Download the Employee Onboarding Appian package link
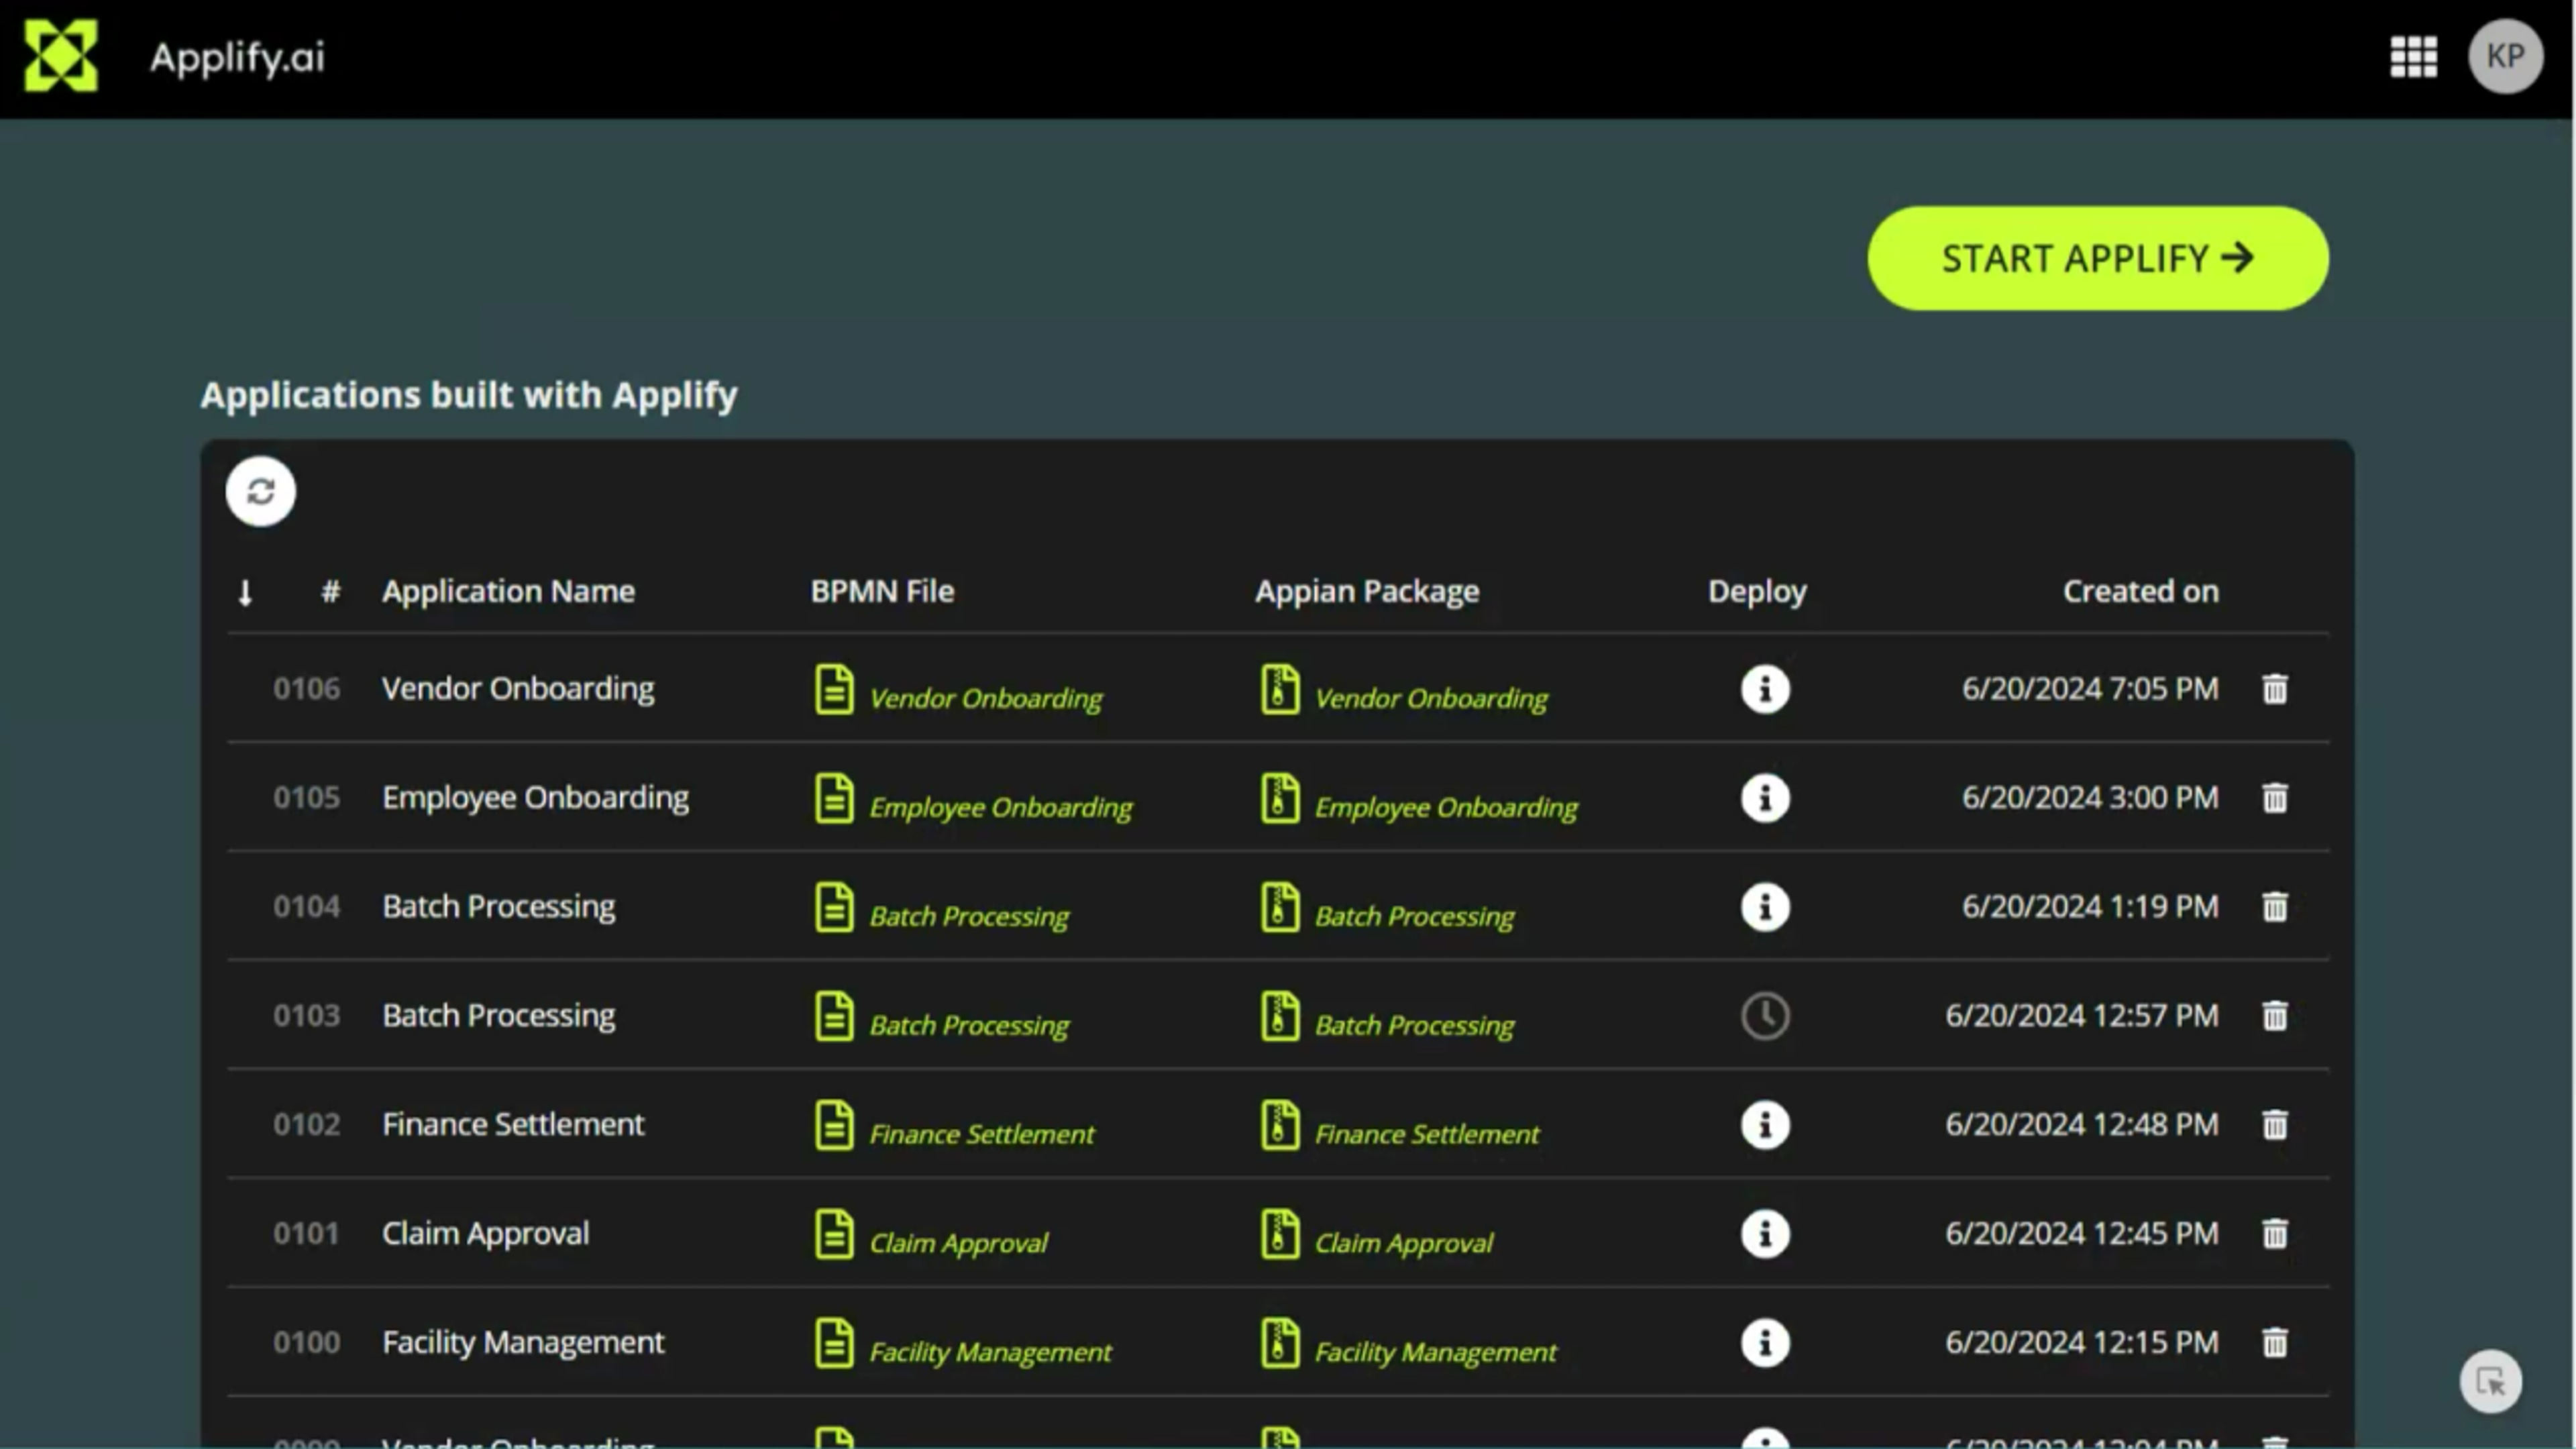The image size is (2576, 1449). [1446, 807]
